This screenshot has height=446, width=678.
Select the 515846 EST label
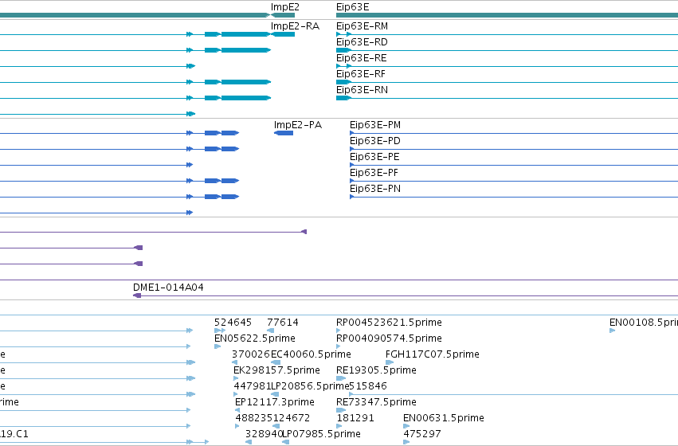pyautogui.click(x=368, y=386)
